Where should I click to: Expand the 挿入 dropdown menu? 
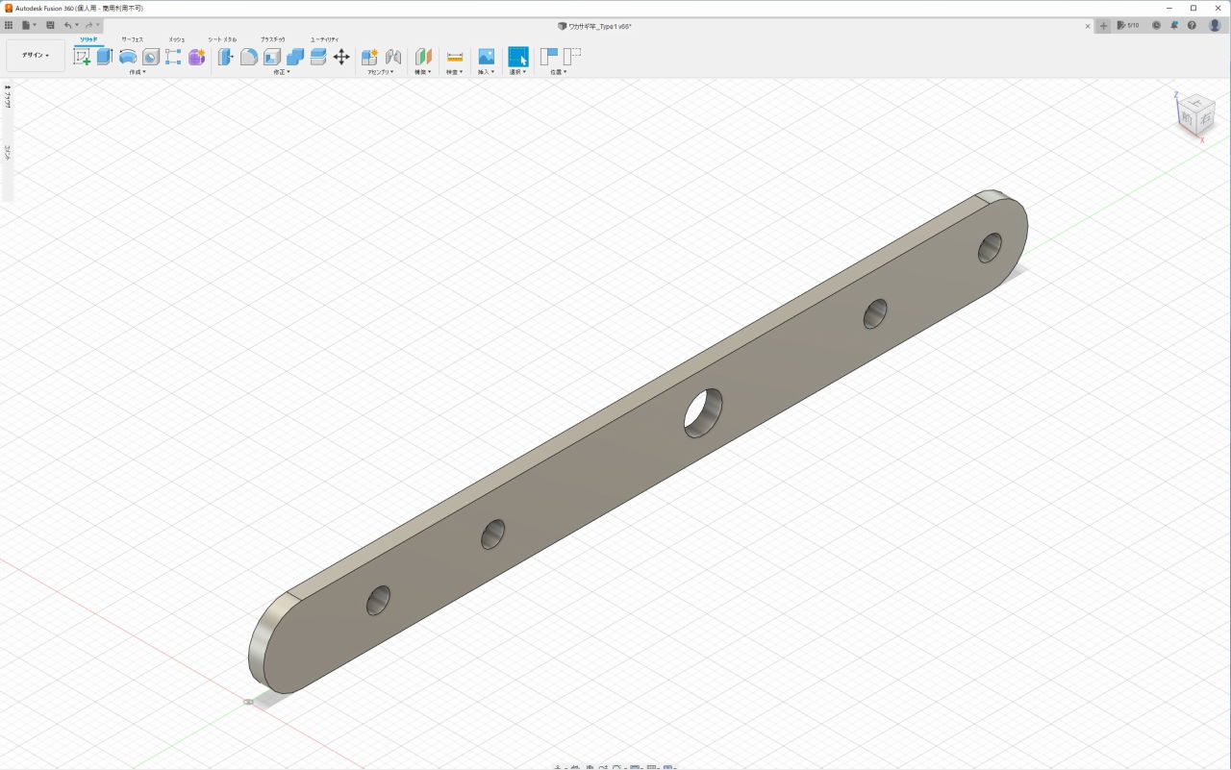point(487,72)
